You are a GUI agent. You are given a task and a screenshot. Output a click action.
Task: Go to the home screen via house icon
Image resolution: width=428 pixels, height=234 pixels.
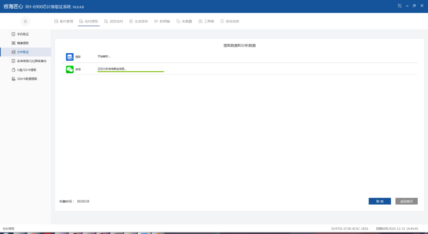coord(25,21)
